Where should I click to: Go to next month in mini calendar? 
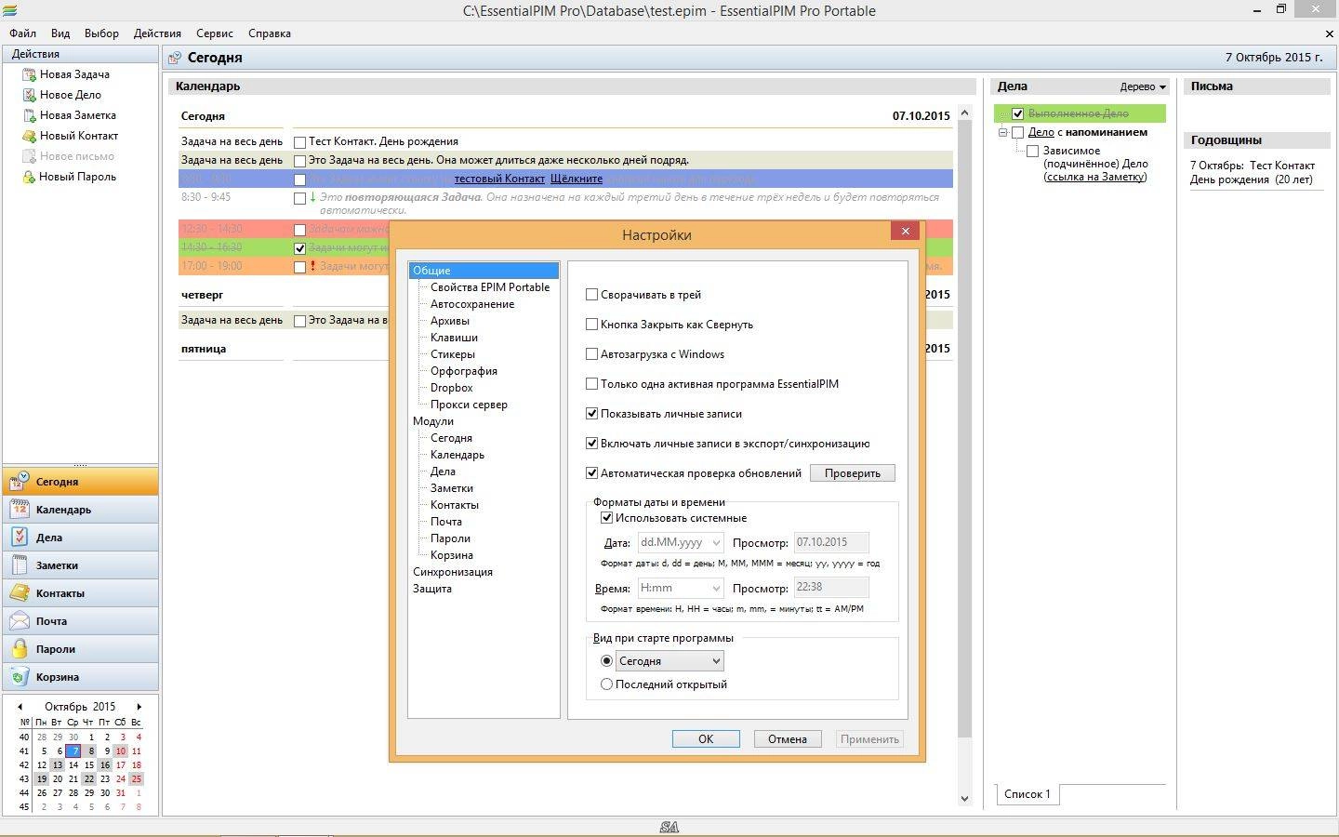click(139, 707)
